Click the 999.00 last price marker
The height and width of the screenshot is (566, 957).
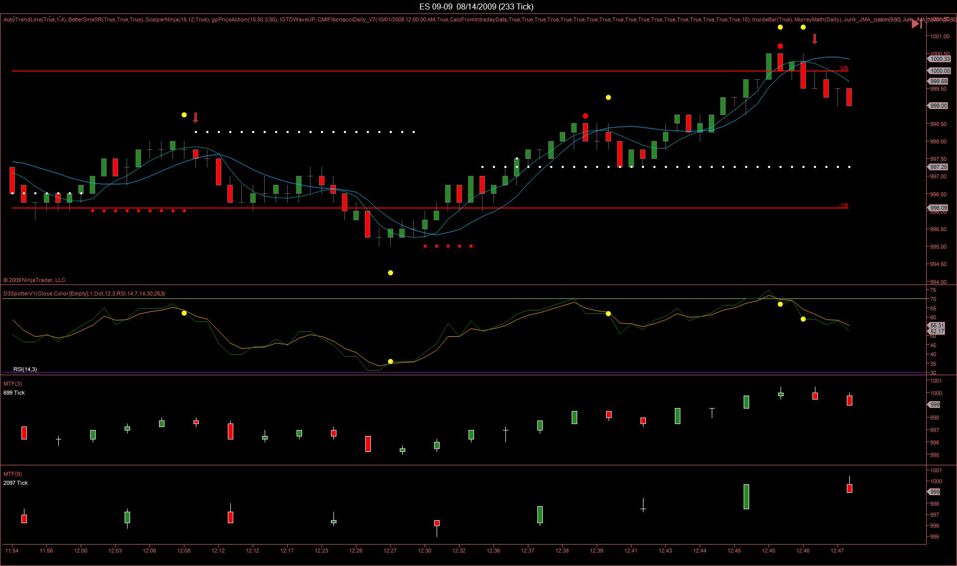[x=938, y=106]
